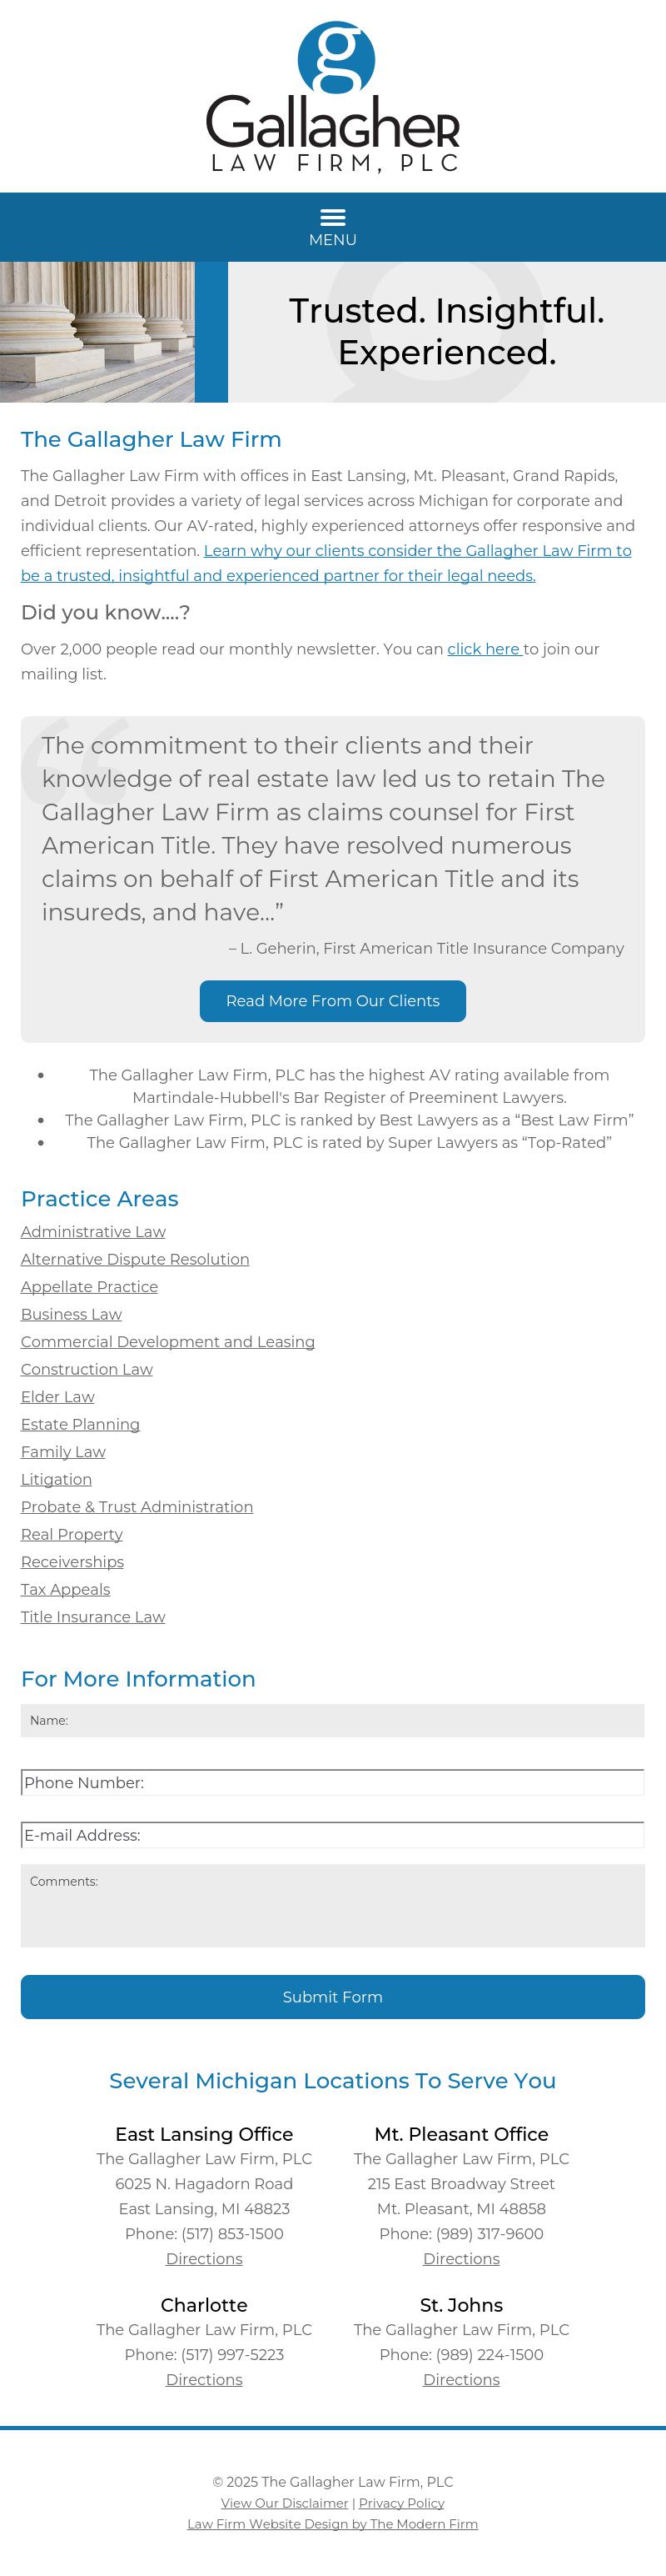Screen dimensions: 666x2576
Task: Select the Read More From Our Clients button
Action: 332,1000
